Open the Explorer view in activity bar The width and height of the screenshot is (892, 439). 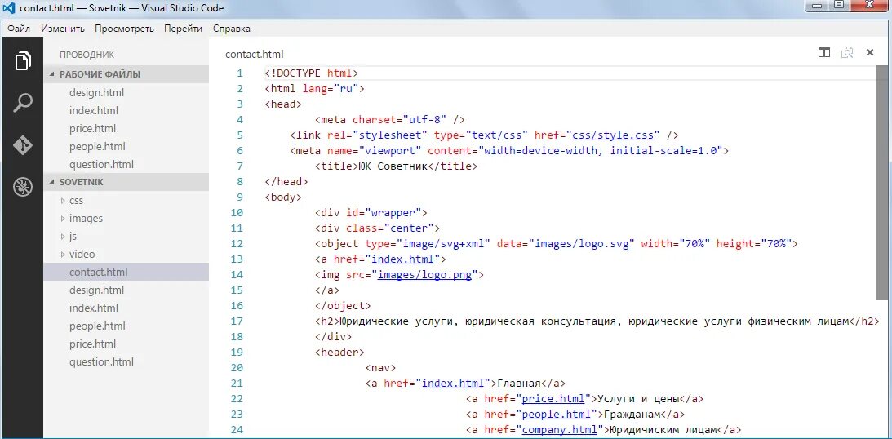tap(22, 60)
